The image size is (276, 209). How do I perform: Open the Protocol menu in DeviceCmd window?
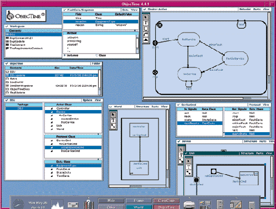click(255, 104)
